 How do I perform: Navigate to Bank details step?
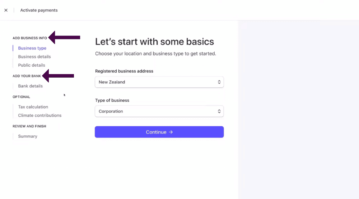(31, 86)
